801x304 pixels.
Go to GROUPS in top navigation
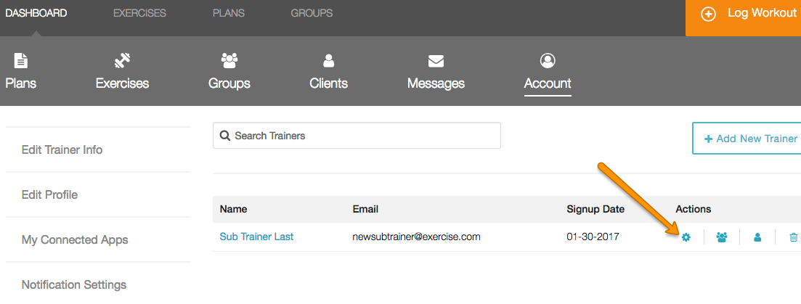[x=312, y=13]
